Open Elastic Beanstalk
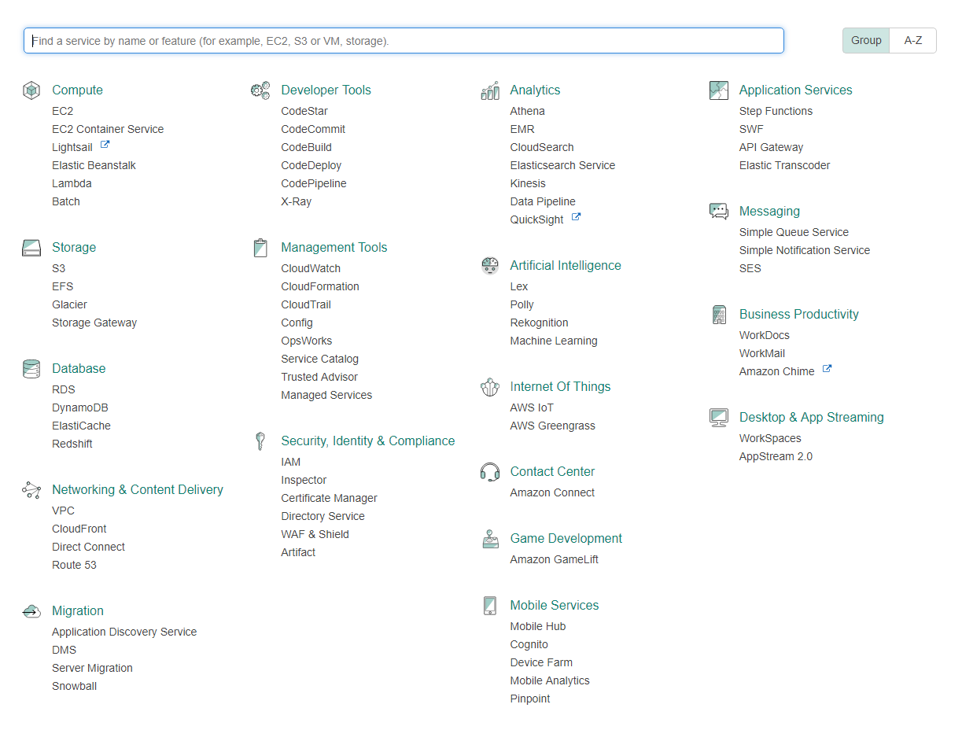This screenshot has width=962, height=730. (94, 166)
